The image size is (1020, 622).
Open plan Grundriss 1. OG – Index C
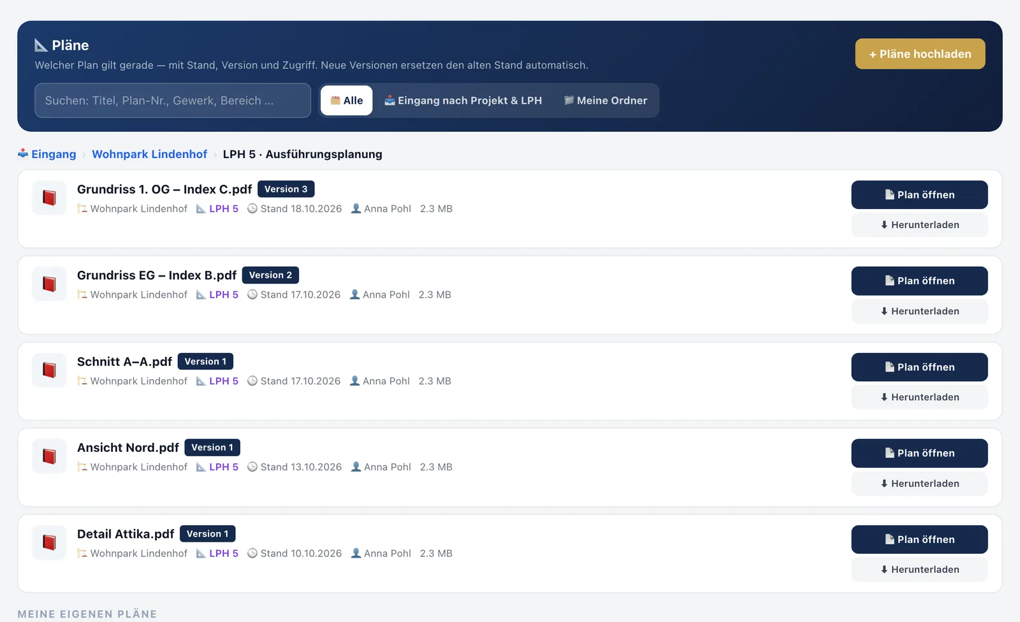[x=919, y=195]
